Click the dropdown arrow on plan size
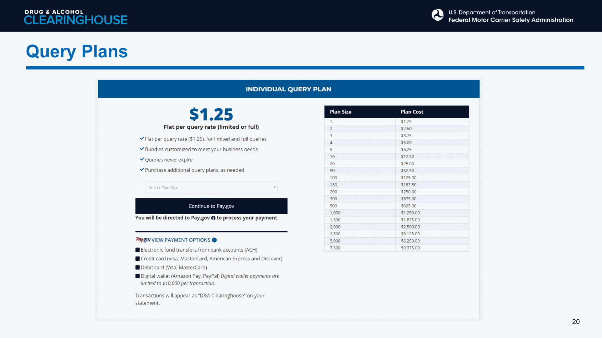The image size is (602, 338). coord(274,187)
